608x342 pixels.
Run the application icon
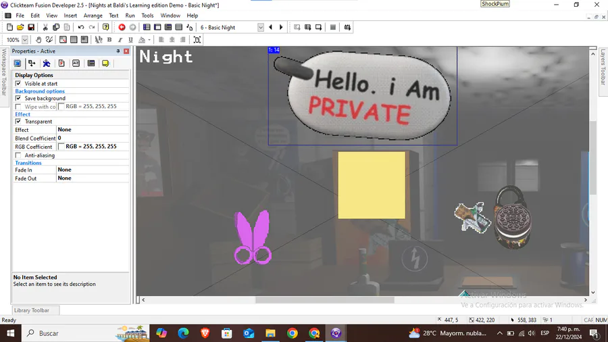(x=307, y=27)
